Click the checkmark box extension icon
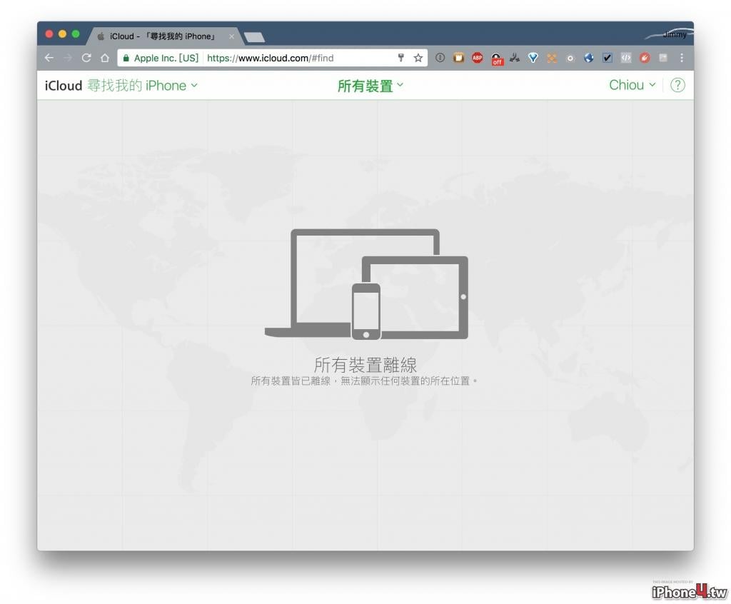 point(608,58)
